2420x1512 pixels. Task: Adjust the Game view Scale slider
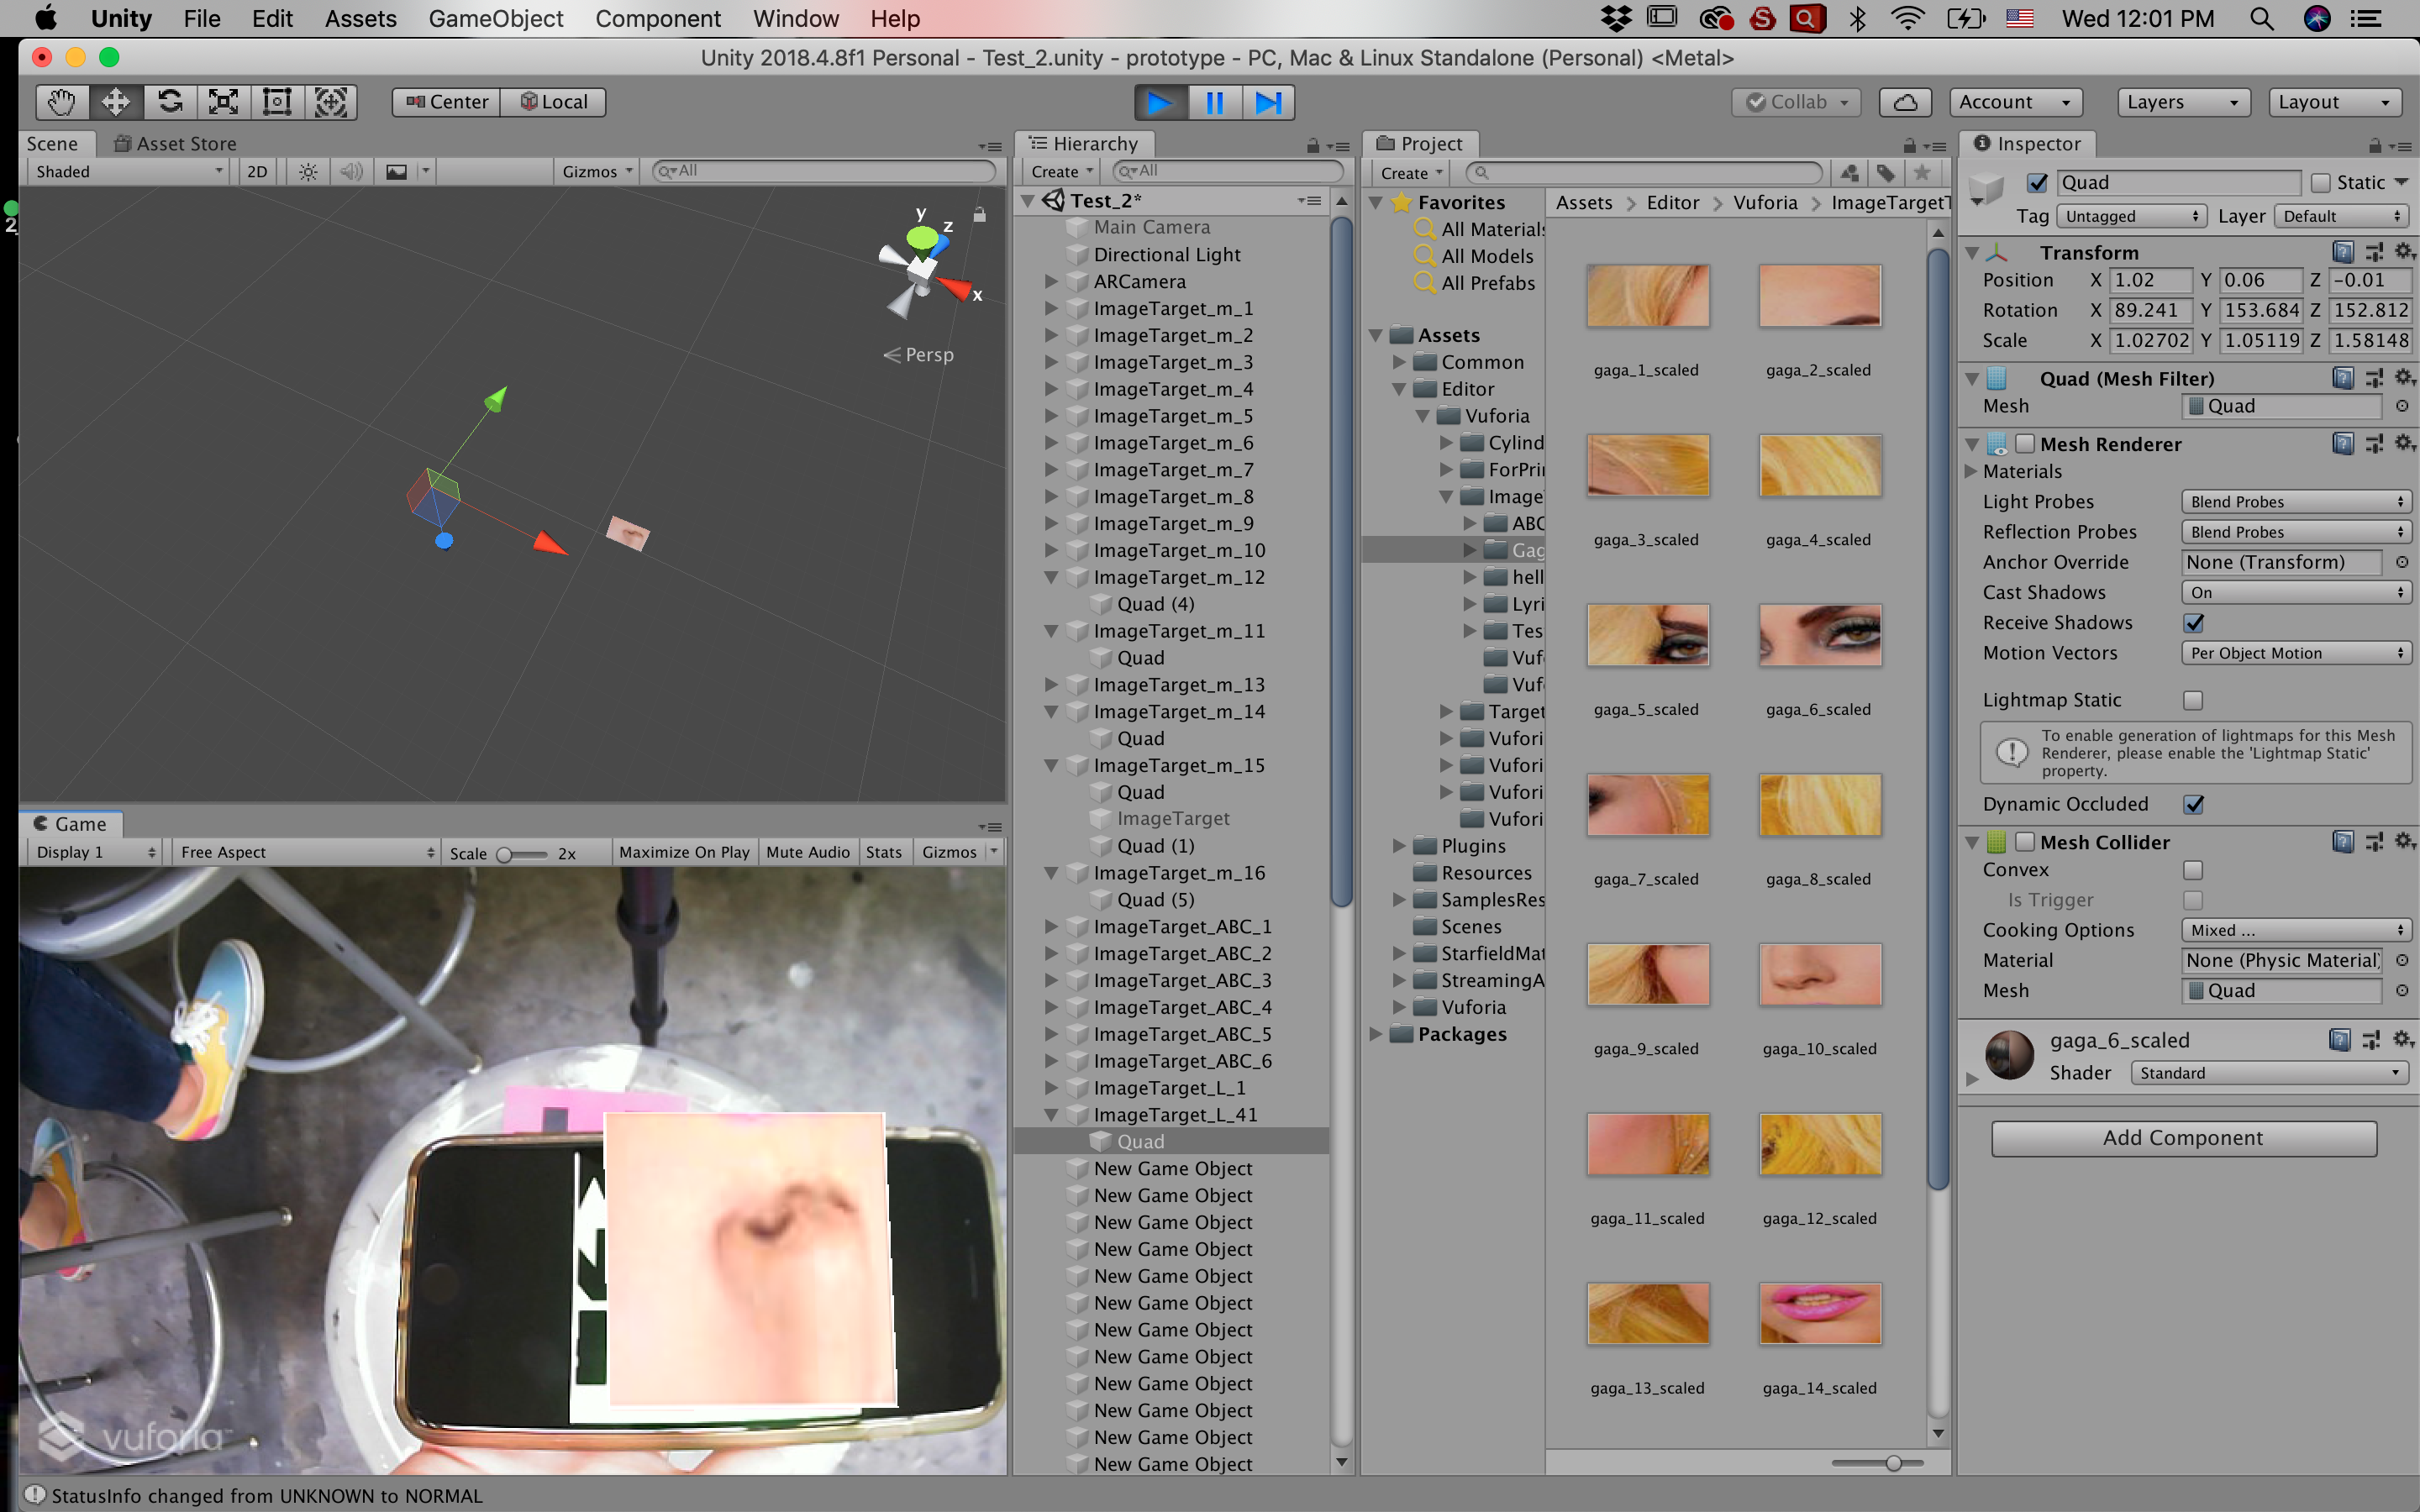click(x=506, y=854)
